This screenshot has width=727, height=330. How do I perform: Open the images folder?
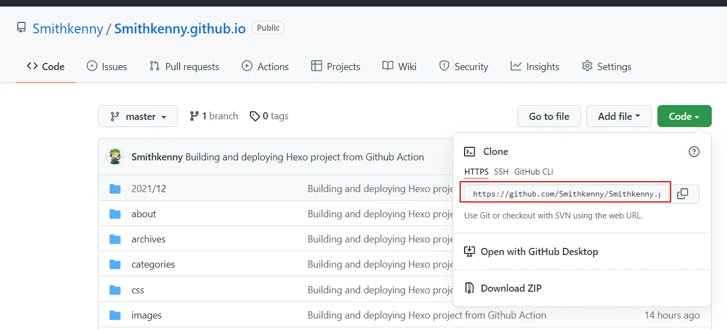point(146,315)
